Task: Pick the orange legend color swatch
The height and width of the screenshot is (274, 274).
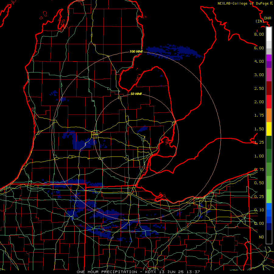Action: [269, 115]
